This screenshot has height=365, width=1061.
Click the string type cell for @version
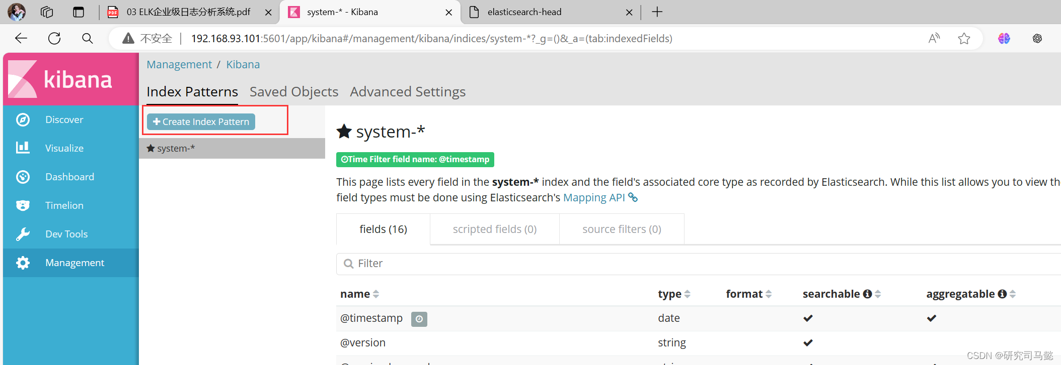pos(672,343)
